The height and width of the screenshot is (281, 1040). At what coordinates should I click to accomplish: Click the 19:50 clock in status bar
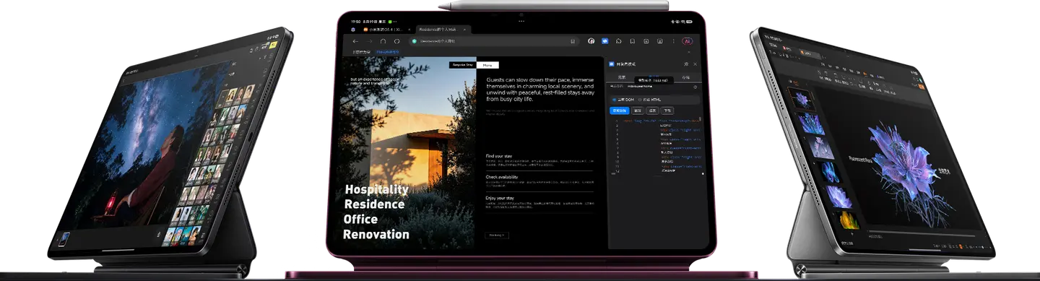click(355, 22)
